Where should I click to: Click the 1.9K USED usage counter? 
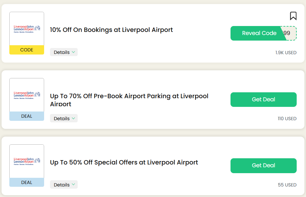[x=286, y=53]
